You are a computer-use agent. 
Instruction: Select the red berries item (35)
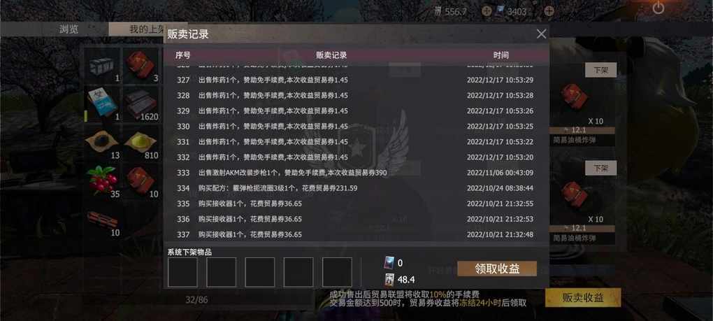[102, 181]
